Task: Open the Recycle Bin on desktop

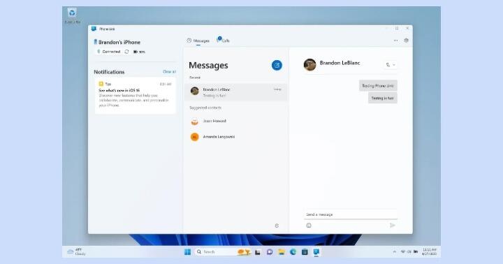Action: (72, 16)
